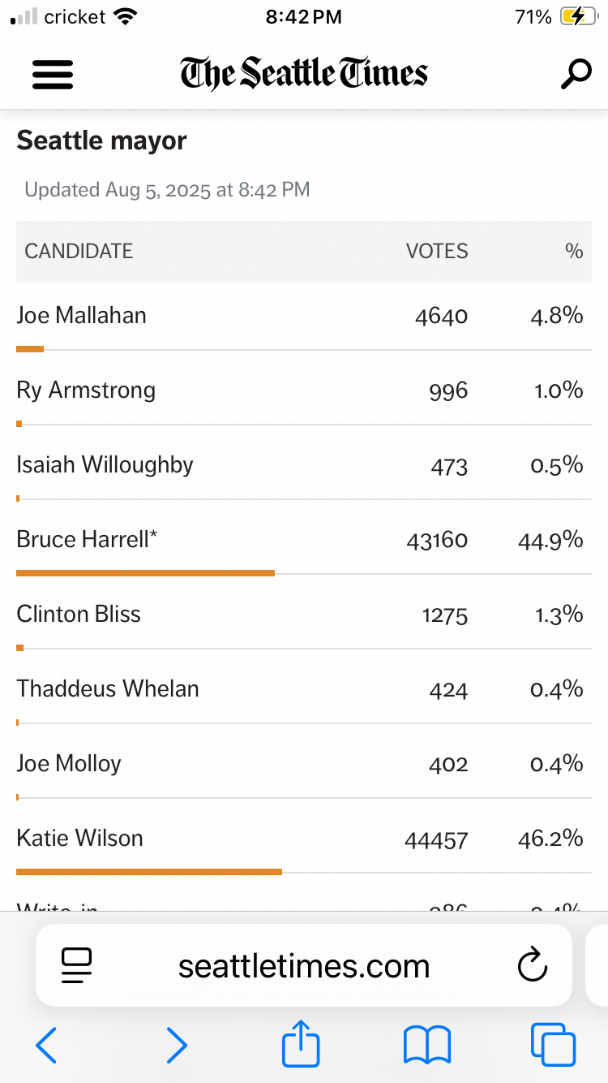Tap Joe Mallahan's orange vote bar
Viewport: 608px width, 1083px height.
(x=30, y=349)
